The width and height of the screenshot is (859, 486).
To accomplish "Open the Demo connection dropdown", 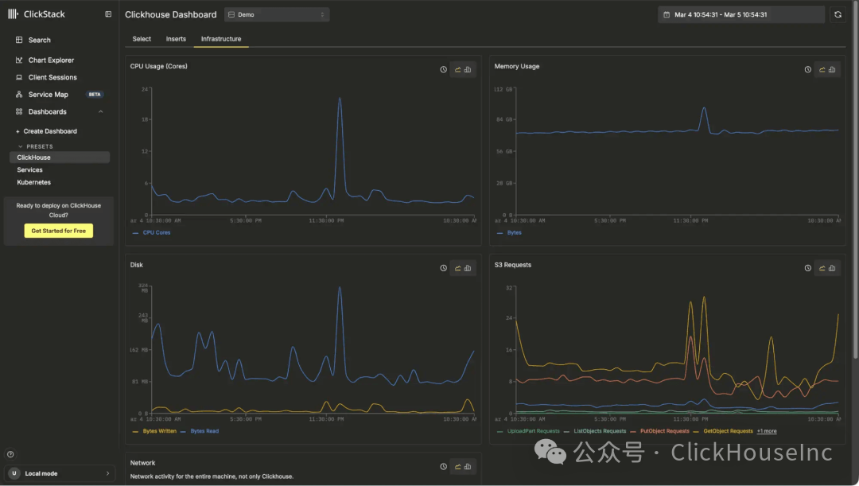I will click(277, 15).
